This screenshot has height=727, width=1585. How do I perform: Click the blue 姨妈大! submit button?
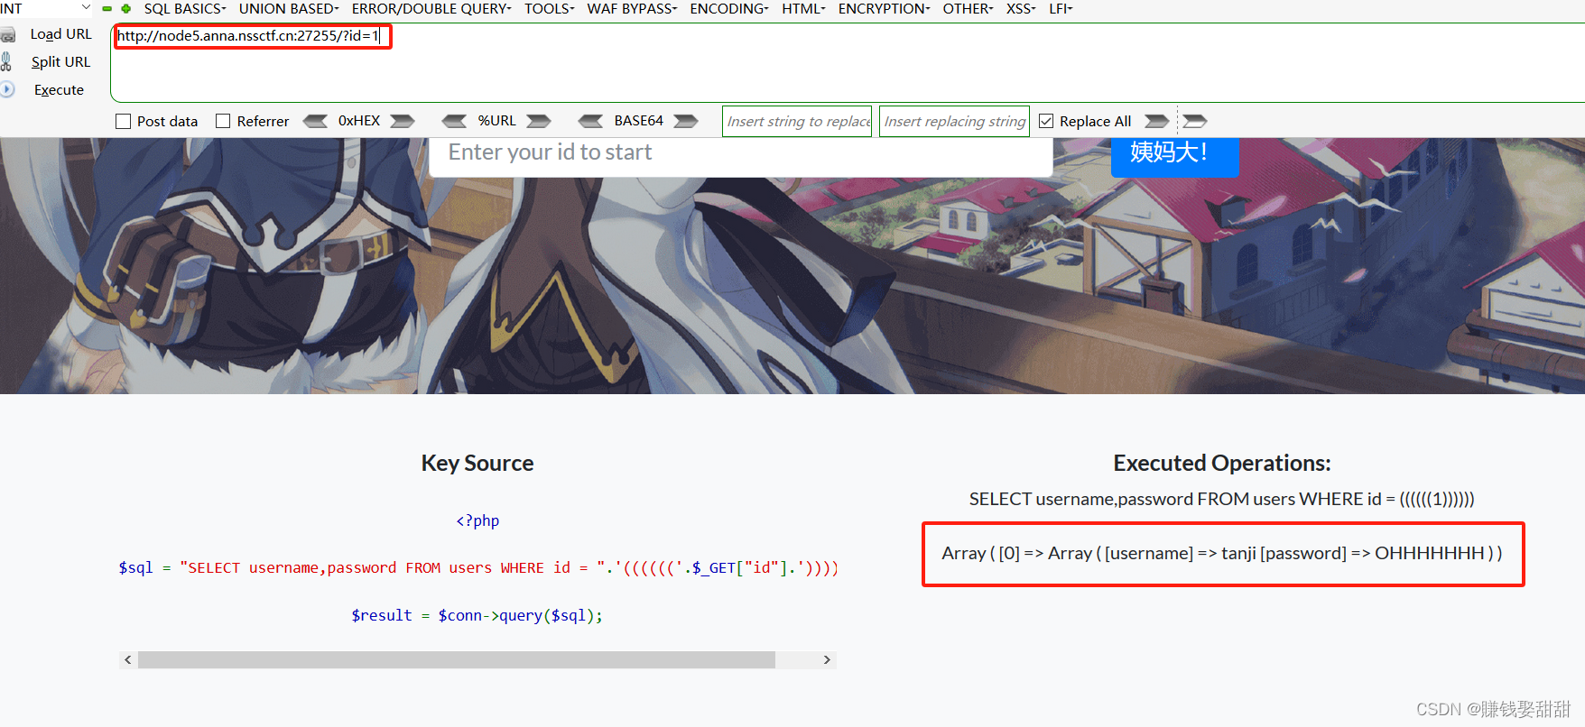1174,156
